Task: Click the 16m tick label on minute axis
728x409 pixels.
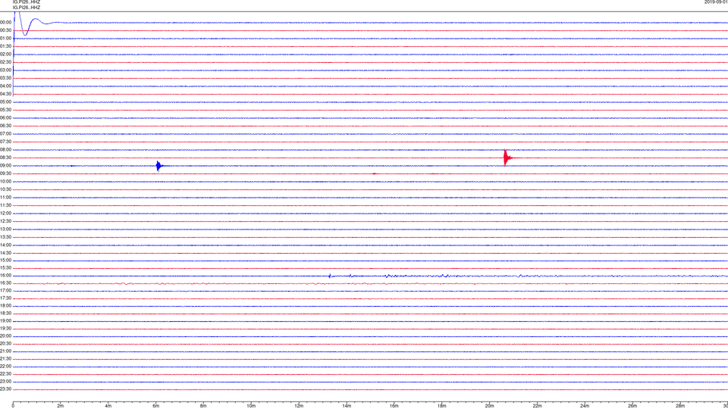Action: point(394,406)
